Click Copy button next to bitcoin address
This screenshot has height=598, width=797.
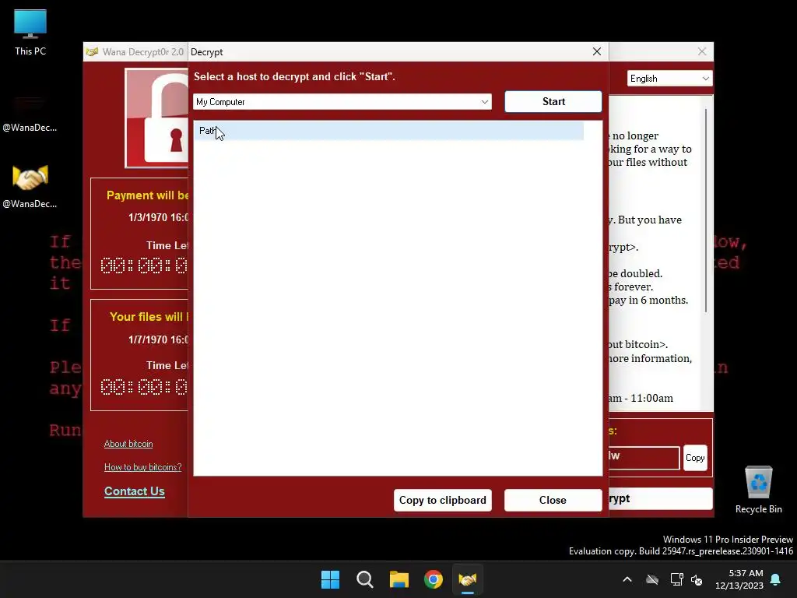(695, 458)
